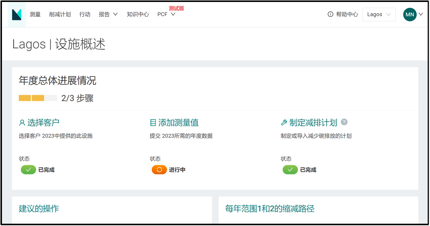The width and height of the screenshot is (430, 226).
Task: Click the wrench icon beside 制定减排计划
Action: click(x=284, y=123)
